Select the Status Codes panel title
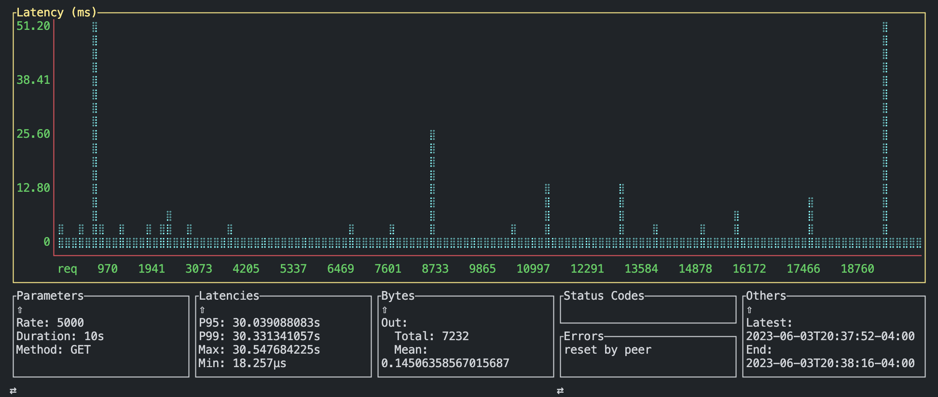938x397 pixels. [604, 296]
